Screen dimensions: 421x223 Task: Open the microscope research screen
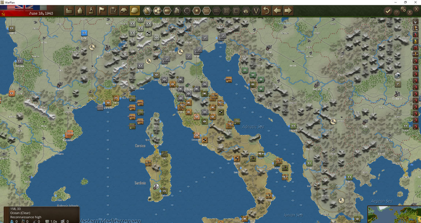[x=91, y=11]
